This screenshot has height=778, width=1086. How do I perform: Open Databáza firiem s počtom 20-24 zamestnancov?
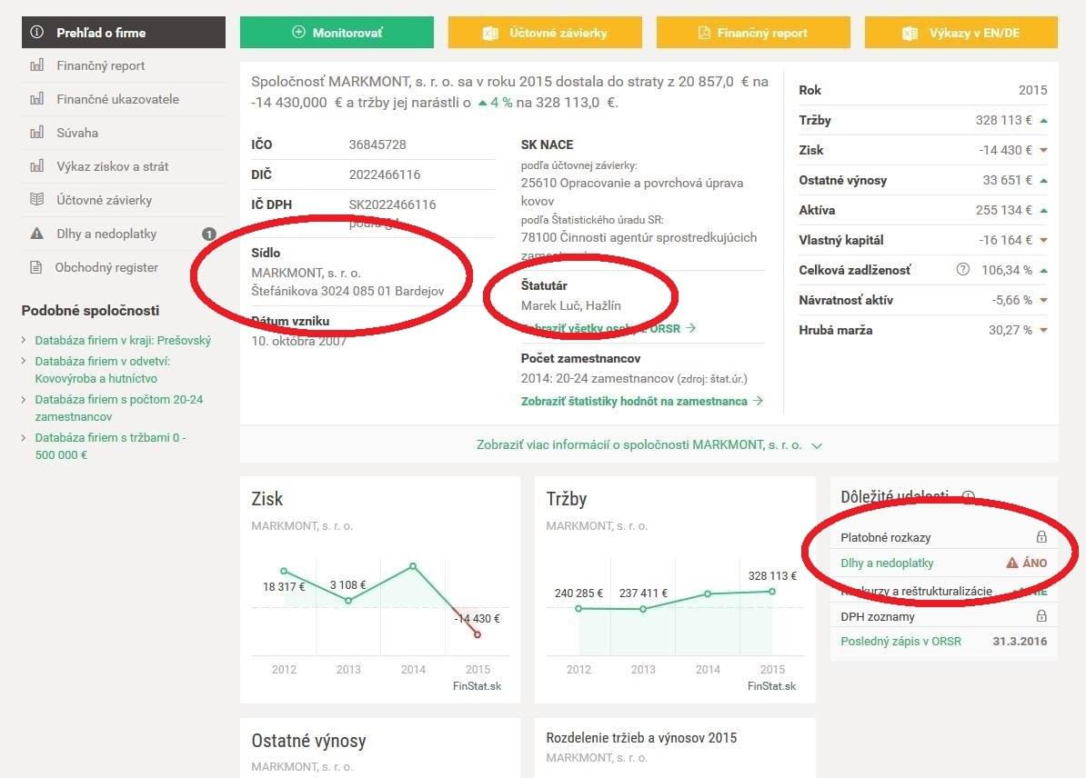coord(118,408)
